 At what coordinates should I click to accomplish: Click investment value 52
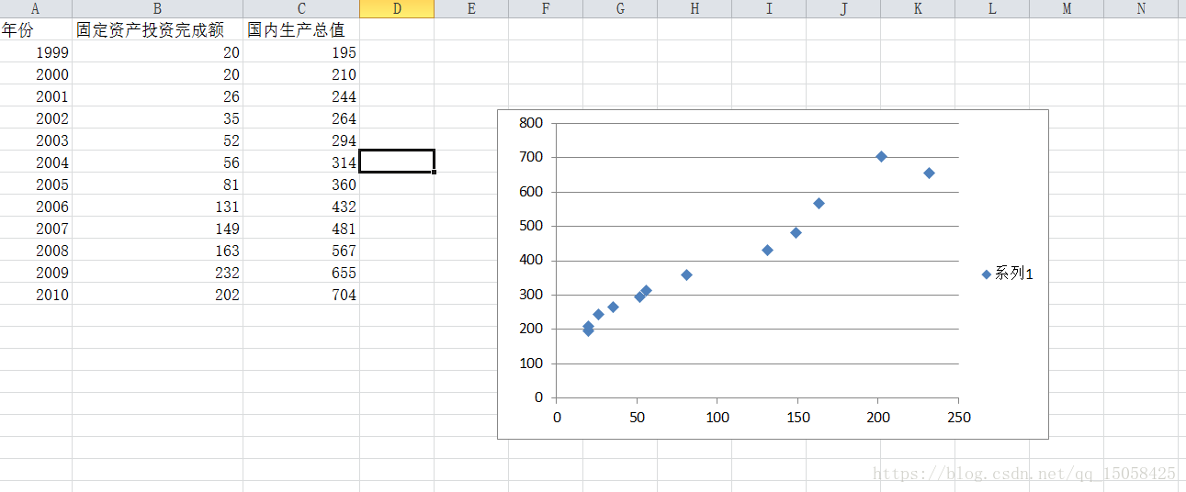click(157, 140)
